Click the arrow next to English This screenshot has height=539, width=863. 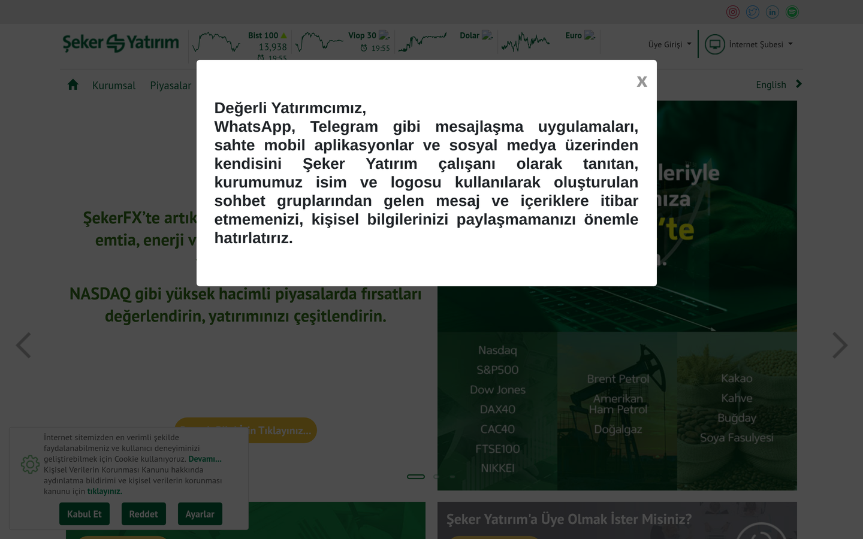tap(798, 84)
